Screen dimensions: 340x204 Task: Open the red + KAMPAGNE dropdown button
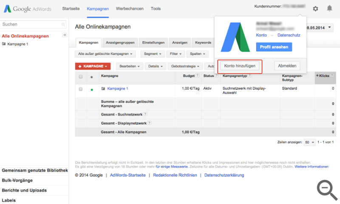93,66
